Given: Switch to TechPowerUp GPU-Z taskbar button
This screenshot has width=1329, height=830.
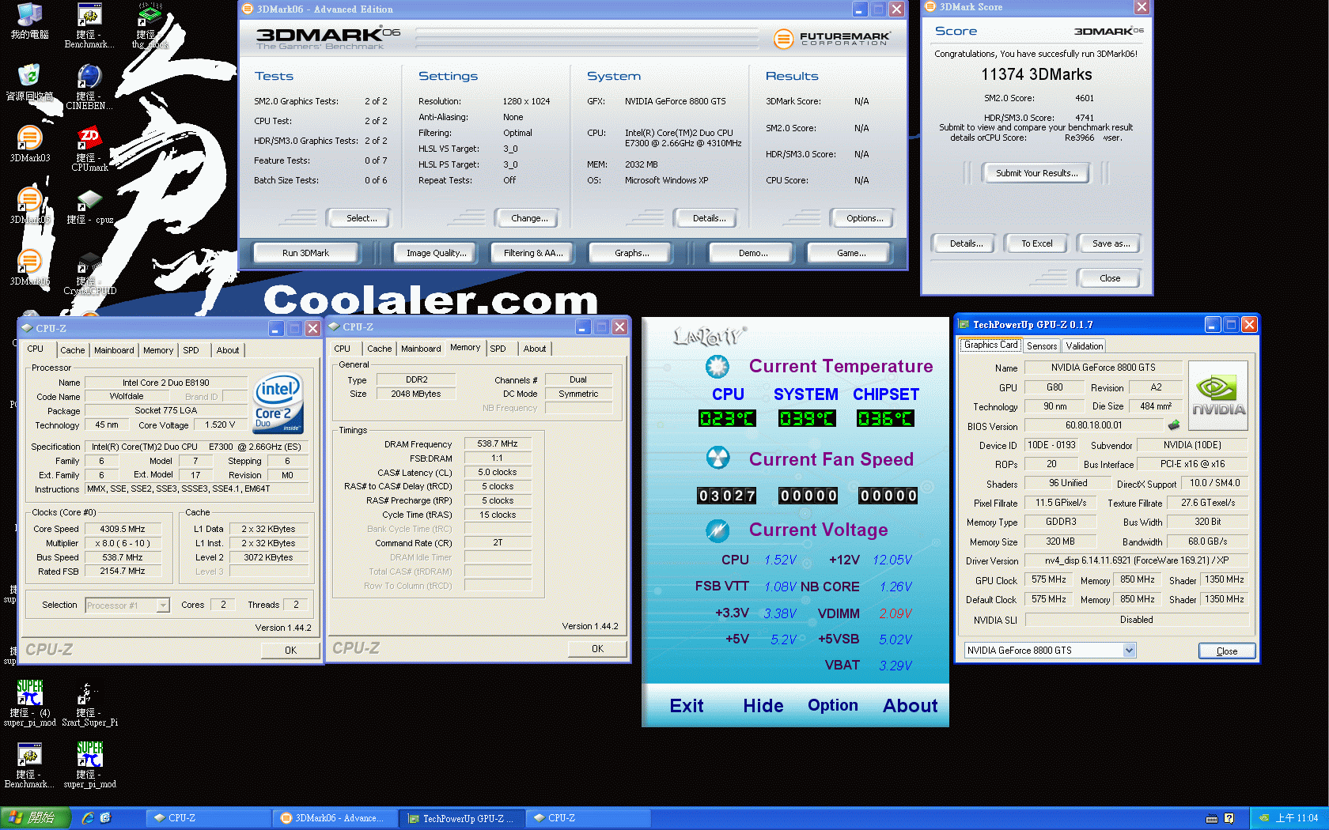Looking at the screenshot, I should [461, 818].
